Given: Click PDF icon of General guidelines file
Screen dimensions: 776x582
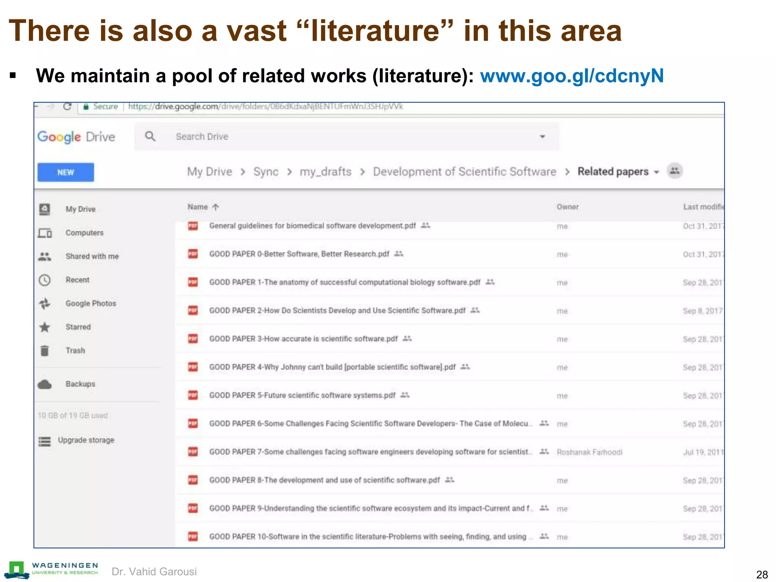Looking at the screenshot, I should pos(193,226).
